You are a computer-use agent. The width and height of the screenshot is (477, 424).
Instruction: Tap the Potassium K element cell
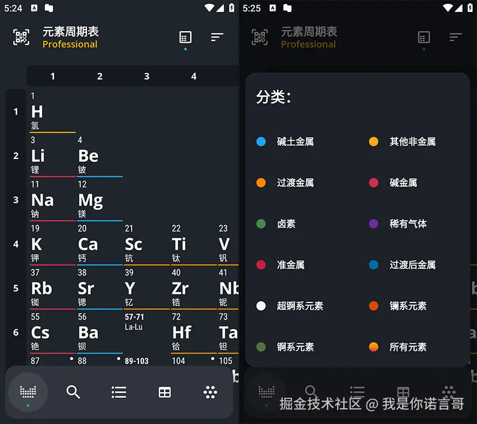pos(53,244)
